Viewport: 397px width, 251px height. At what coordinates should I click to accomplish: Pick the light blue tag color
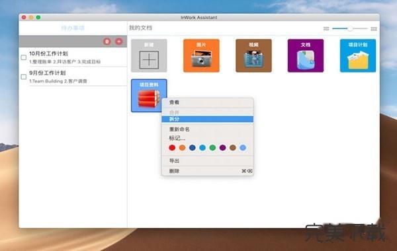(243, 147)
